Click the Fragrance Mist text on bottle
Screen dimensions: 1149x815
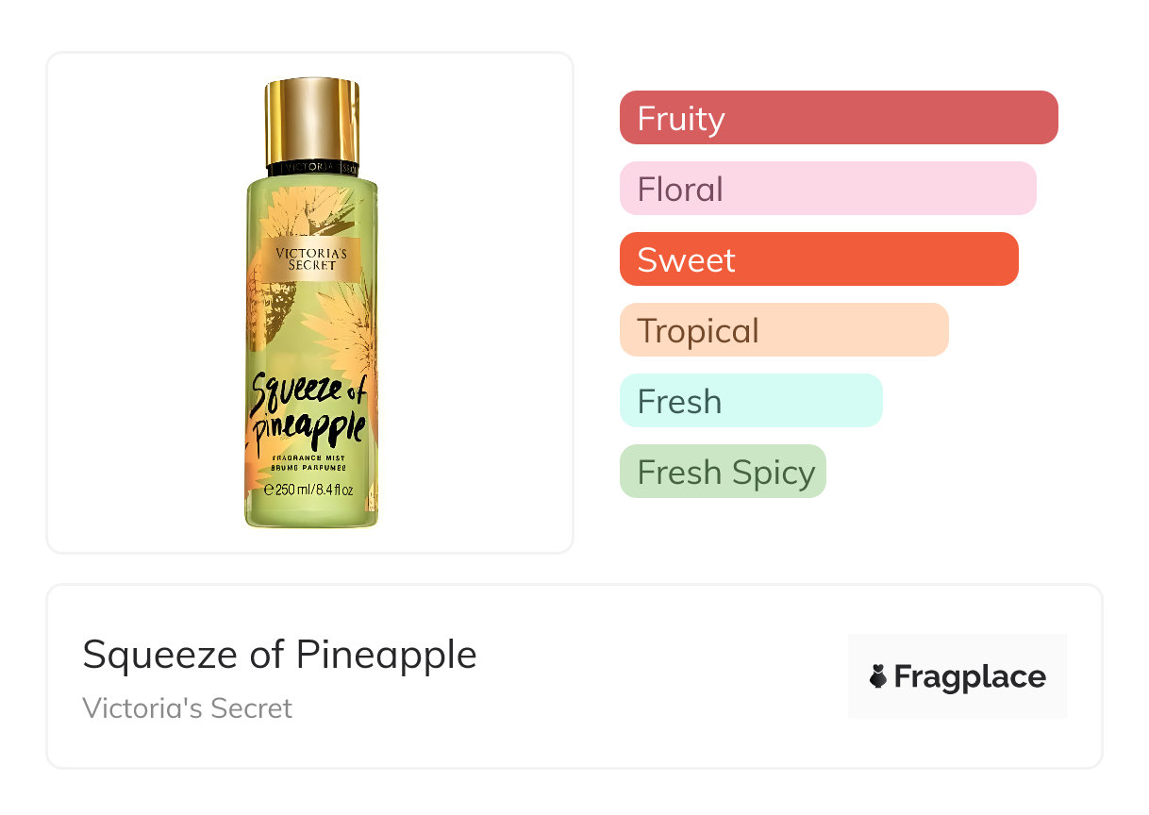pyautogui.click(x=308, y=457)
